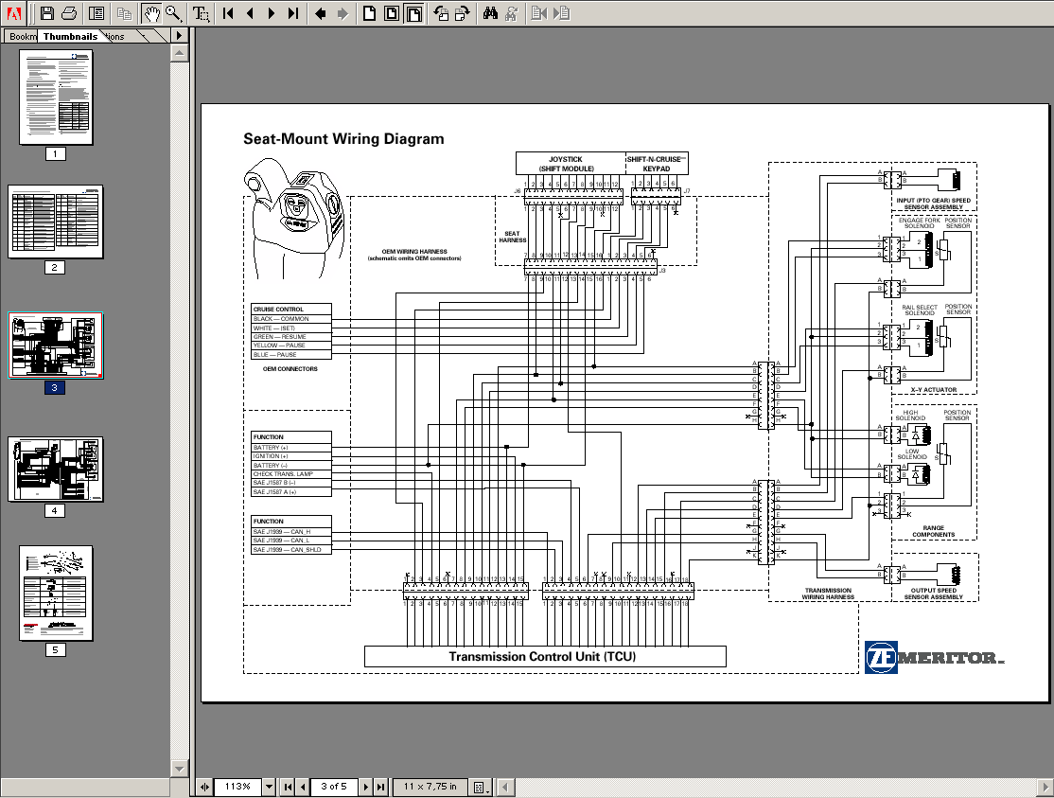Image resolution: width=1054 pixels, height=798 pixels.
Task: Click the Print icon
Action: [68, 13]
